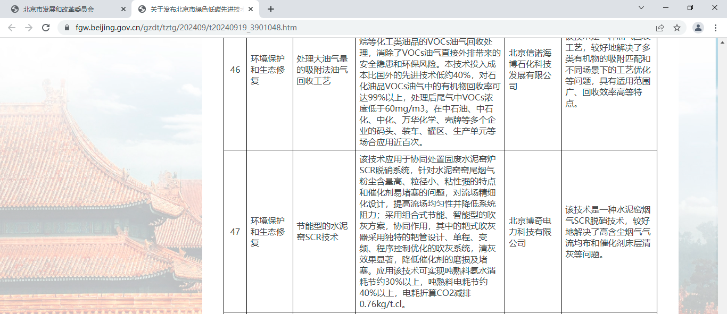Click text 等问题，具有适用范围

pyautogui.click(x=608, y=81)
